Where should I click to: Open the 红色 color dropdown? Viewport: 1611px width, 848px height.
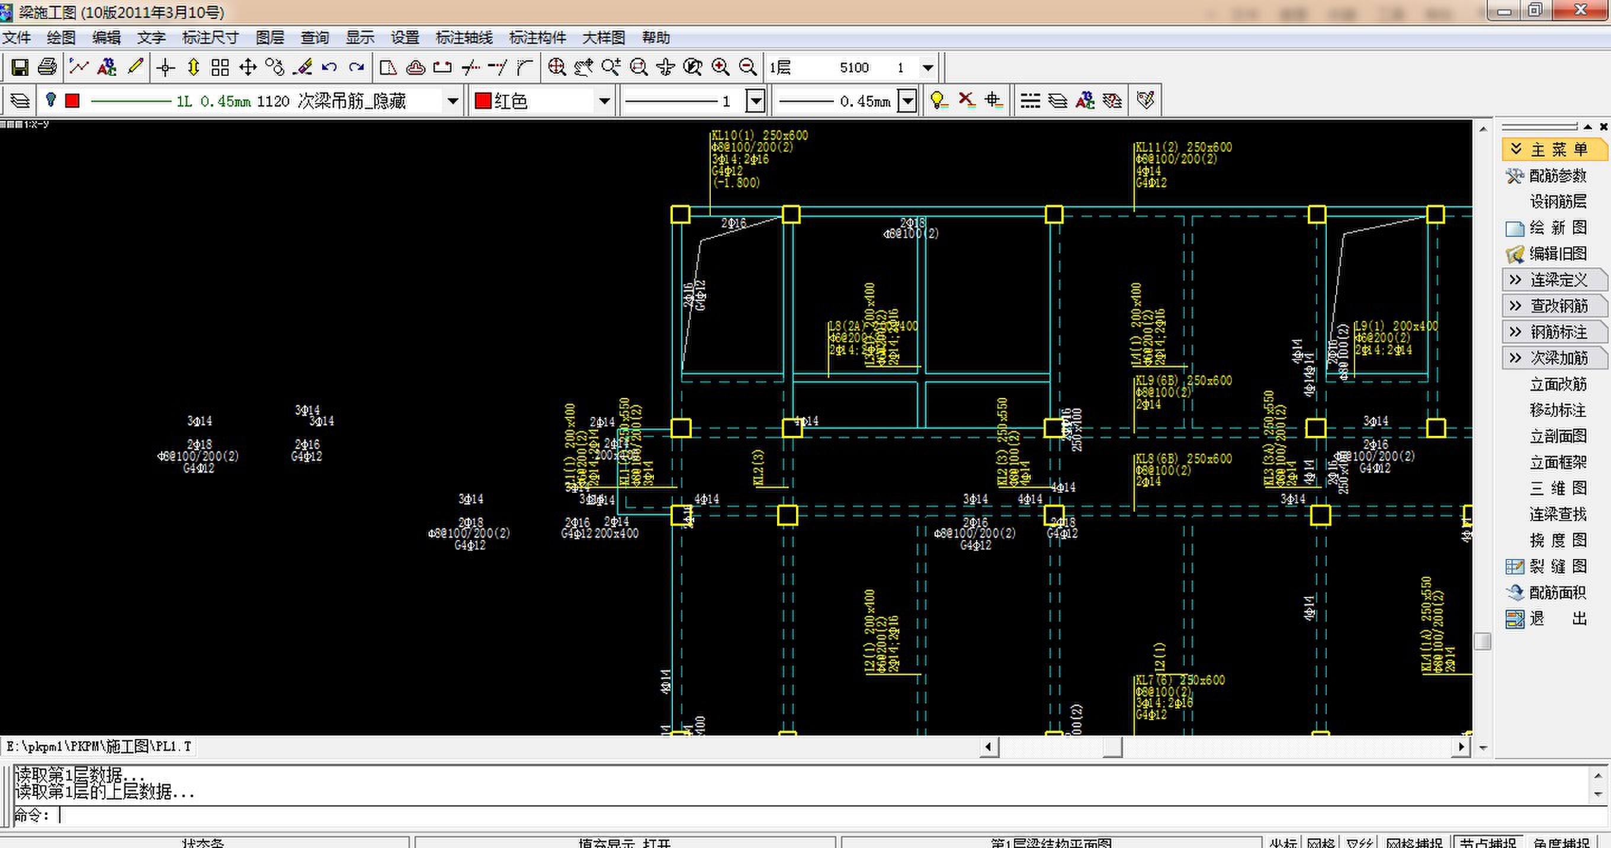click(x=604, y=101)
